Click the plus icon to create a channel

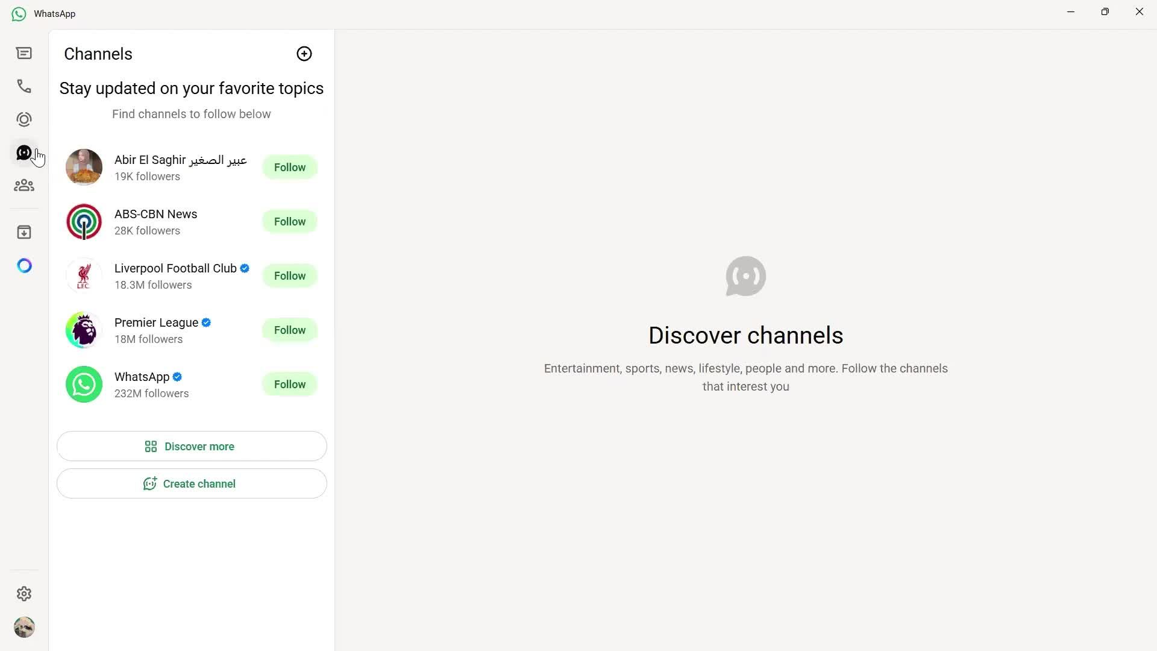click(x=304, y=54)
